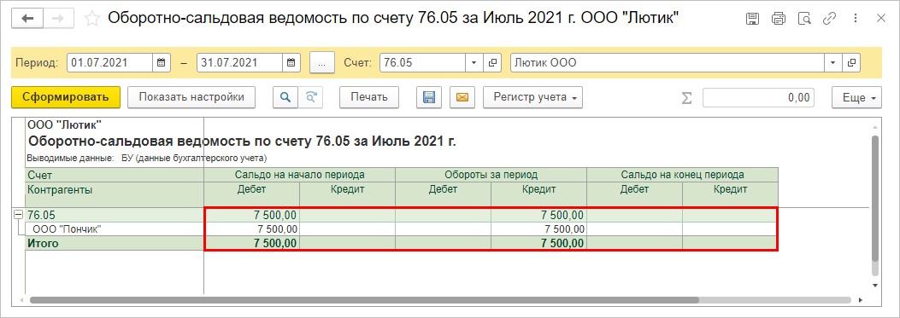The image size is (900, 318).
Task: Add report to favorites star
Action: pyautogui.click(x=91, y=19)
